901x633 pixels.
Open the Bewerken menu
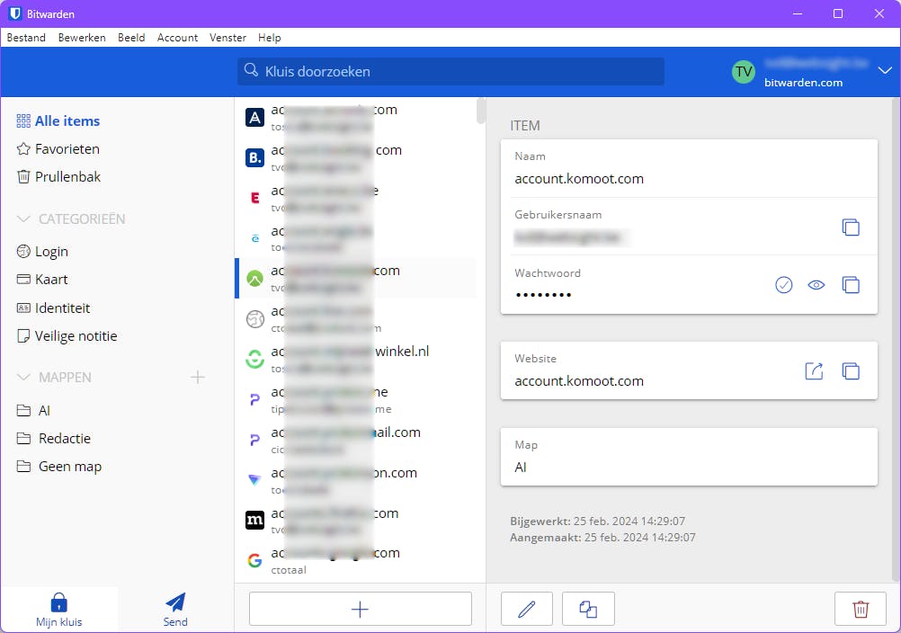pyautogui.click(x=82, y=38)
